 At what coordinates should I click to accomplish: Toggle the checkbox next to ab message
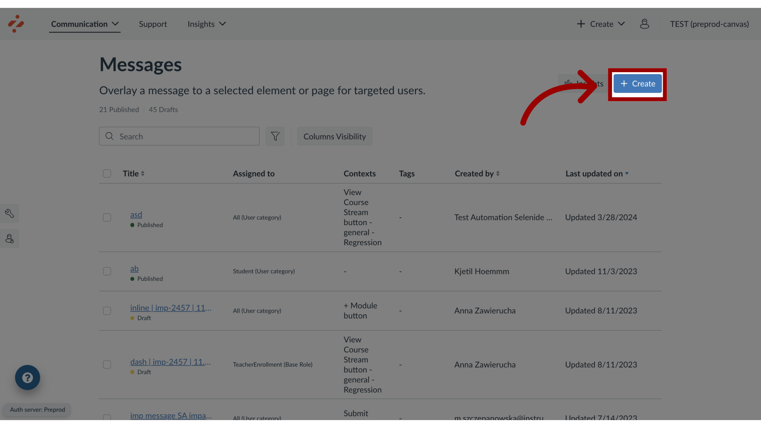click(107, 271)
